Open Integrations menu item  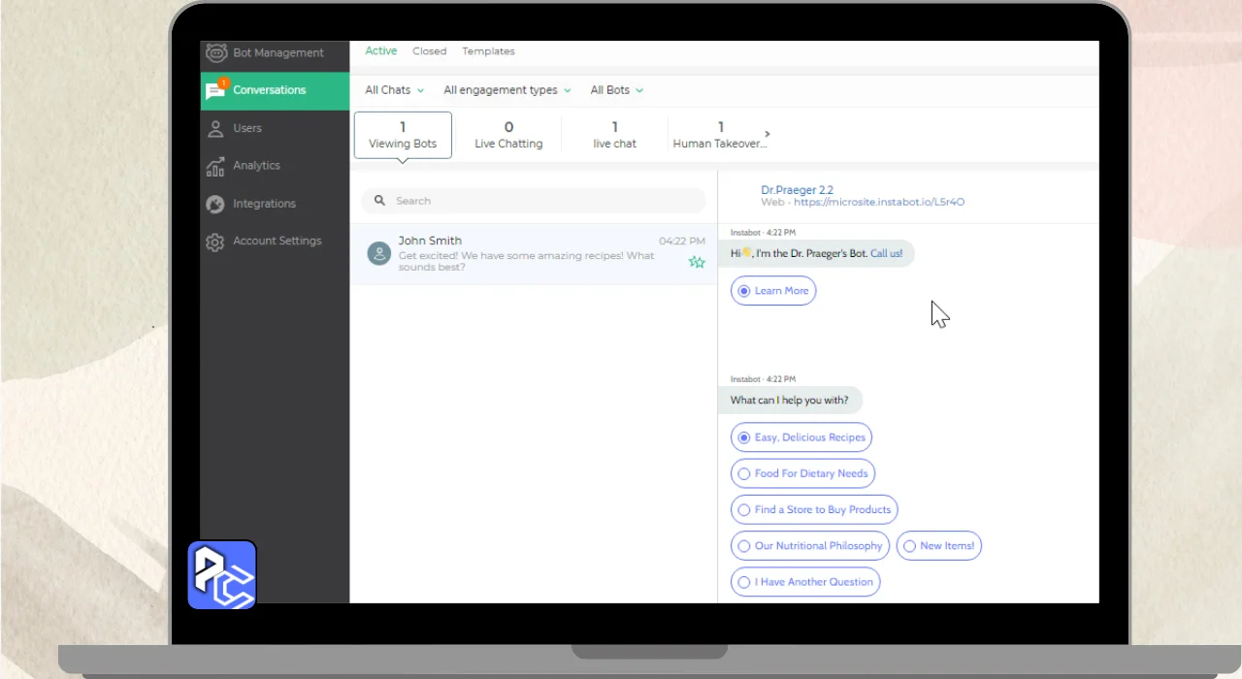pos(275,204)
